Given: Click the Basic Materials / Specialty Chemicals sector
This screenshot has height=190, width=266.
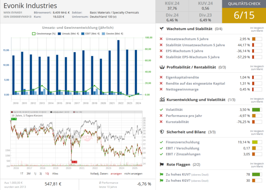Looking at the screenshot, I should 114,12.
